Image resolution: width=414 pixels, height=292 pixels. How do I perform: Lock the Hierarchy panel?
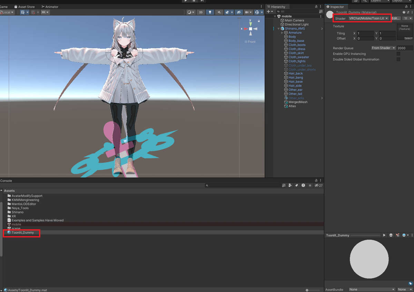pos(316,7)
